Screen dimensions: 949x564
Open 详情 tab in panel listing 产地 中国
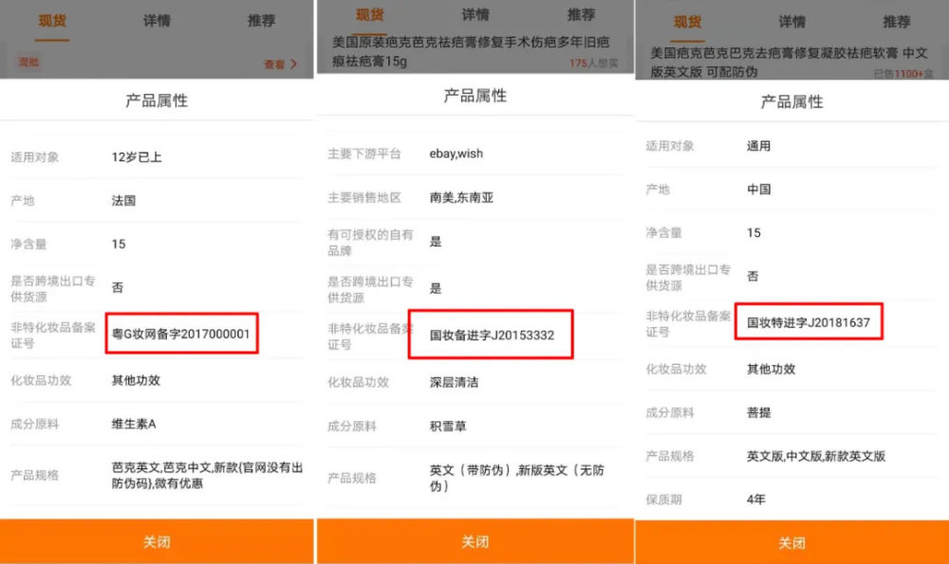tap(791, 23)
